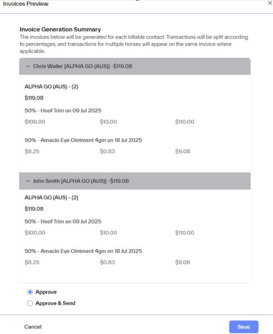
Task: Click ALPHA GO (AUS) - (2) under John Smith
Action: [52, 198]
